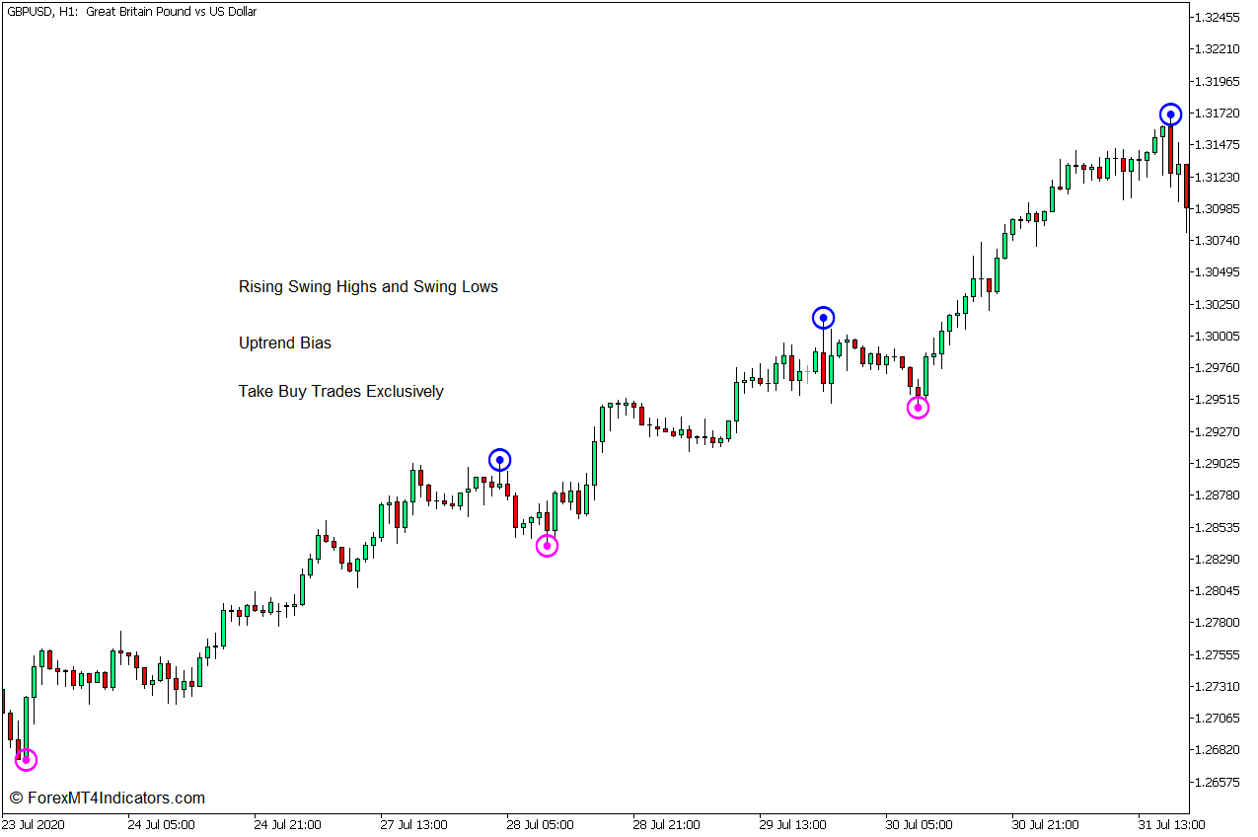Select the 30 Jul 05:00 time label
The height and width of the screenshot is (837, 1258).
tap(919, 825)
